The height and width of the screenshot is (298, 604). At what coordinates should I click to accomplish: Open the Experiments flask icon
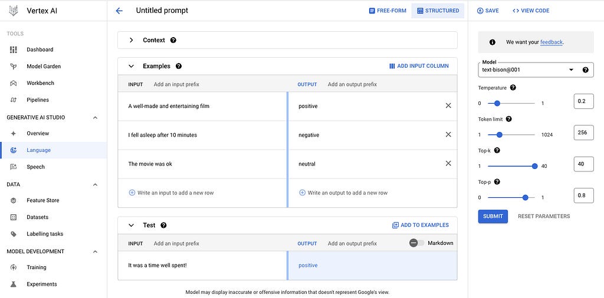(13, 284)
